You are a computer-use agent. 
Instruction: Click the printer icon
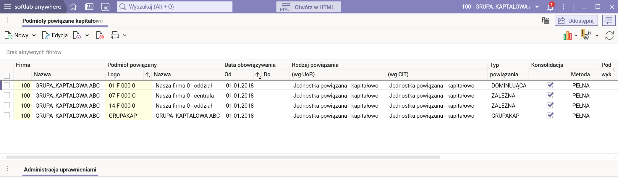[115, 35]
